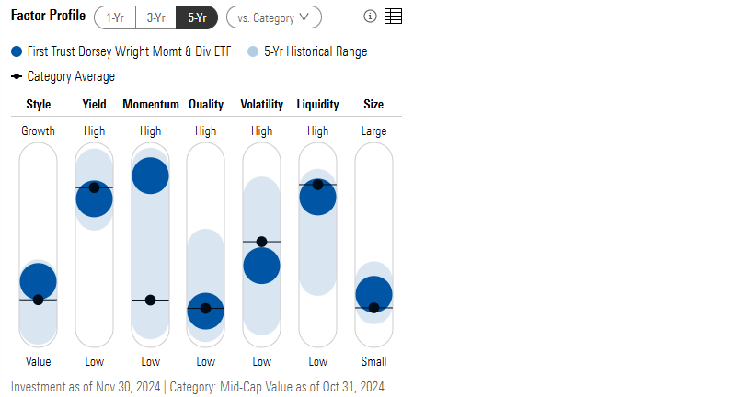Image resolution: width=735 pixels, height=397 pixels.
Task: Click the Factor Profile heading
Action: (x=48, y=17)
